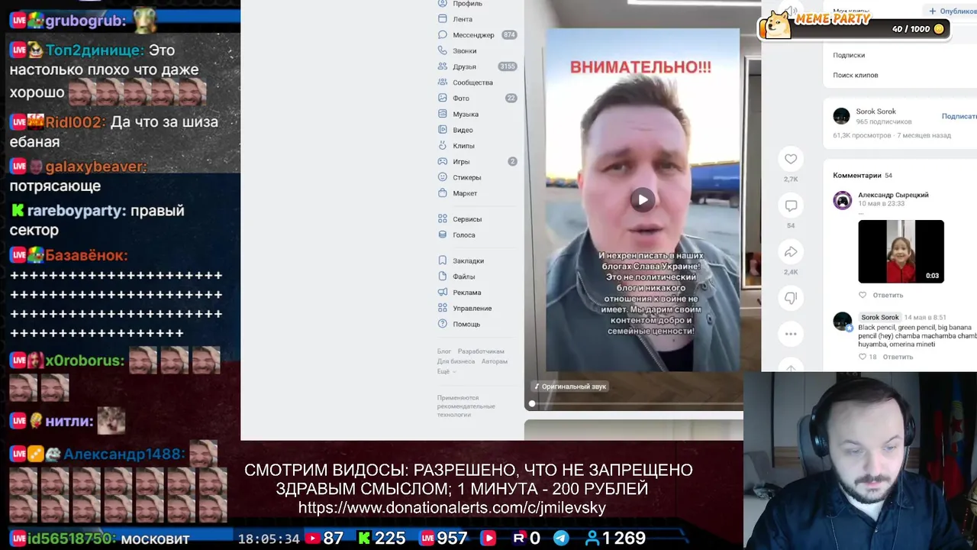Click Опубликовать publish button
Viewport: 977px width, 550px height.
click(x=953, y=11)
